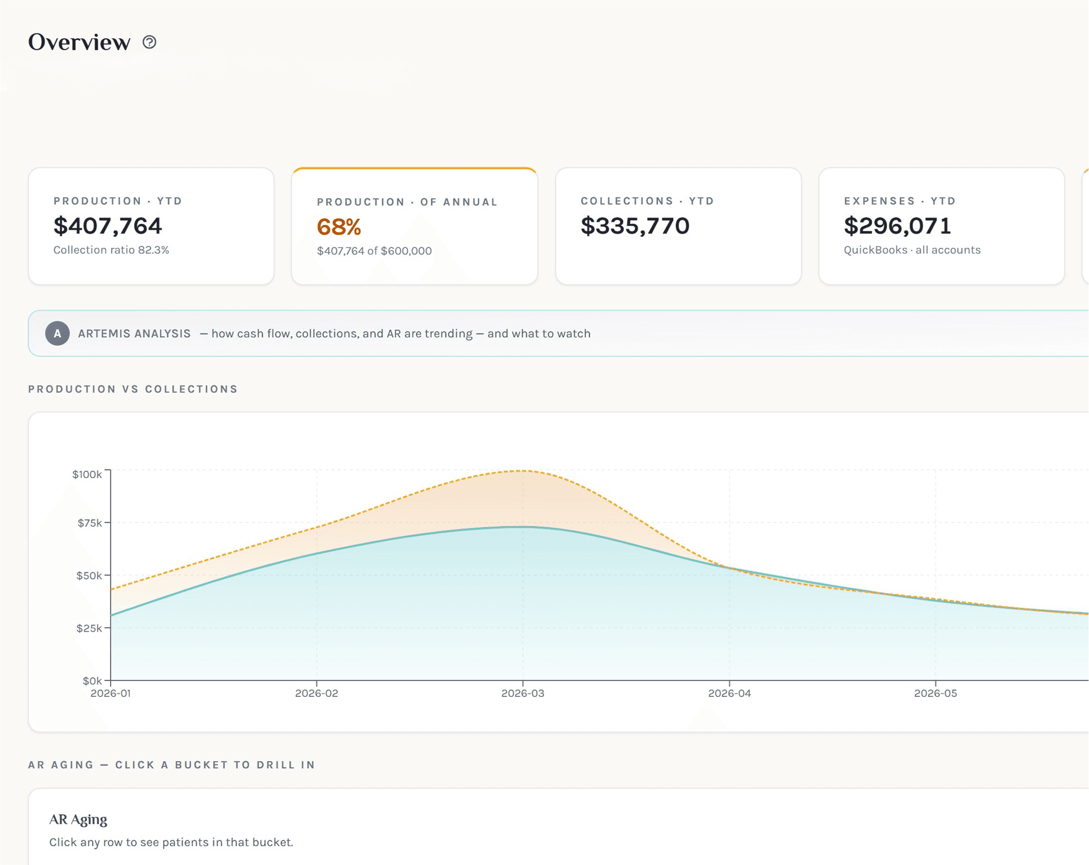Click the orange "68%" value

pyautogui.click(x=339, y=227)
